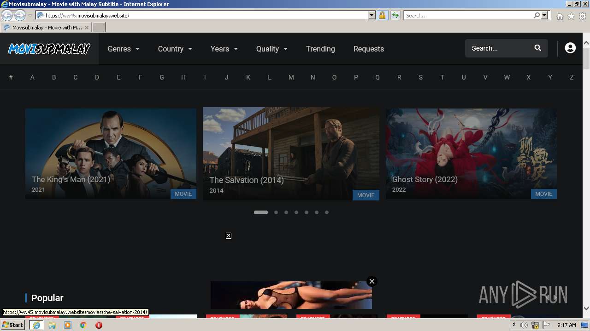Filter movies by letter M
The image size is (590, 331).
pos(291,77)
